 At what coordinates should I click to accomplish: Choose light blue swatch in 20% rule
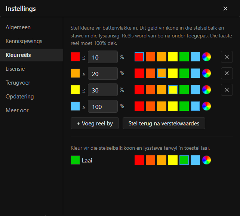coord(195,73)
